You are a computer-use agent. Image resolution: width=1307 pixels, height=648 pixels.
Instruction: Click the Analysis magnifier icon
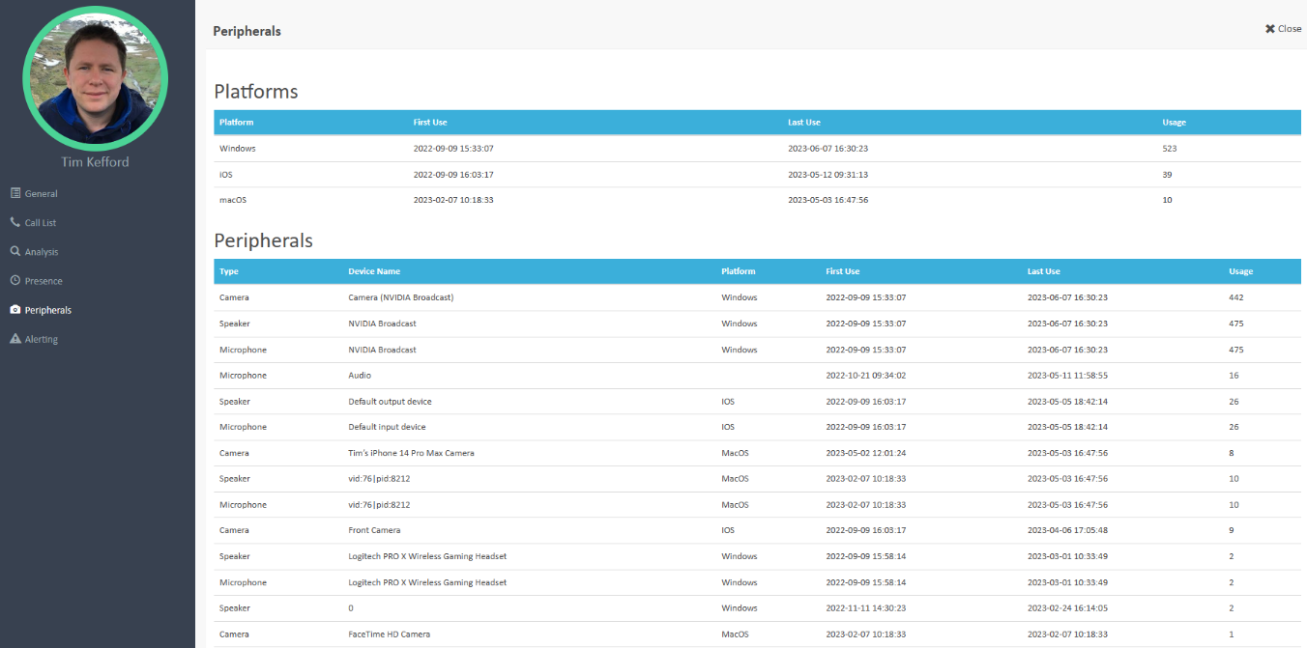pyautogui.click(x=15, y=251)
